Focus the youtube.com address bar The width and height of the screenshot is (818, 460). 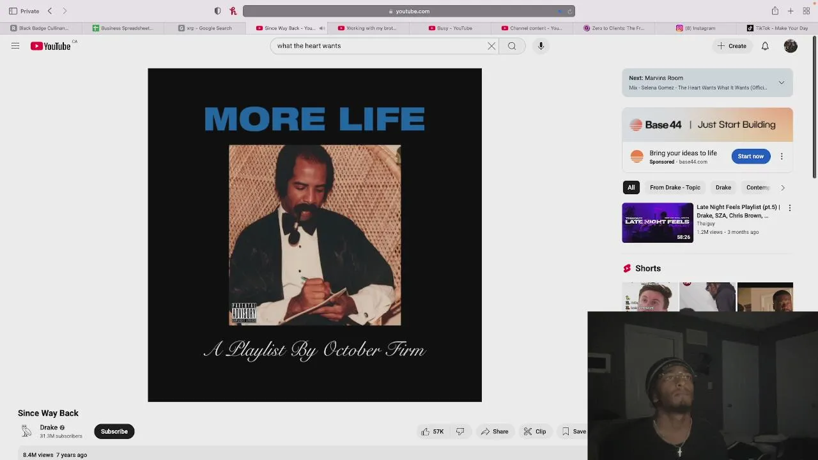point(409,11)
